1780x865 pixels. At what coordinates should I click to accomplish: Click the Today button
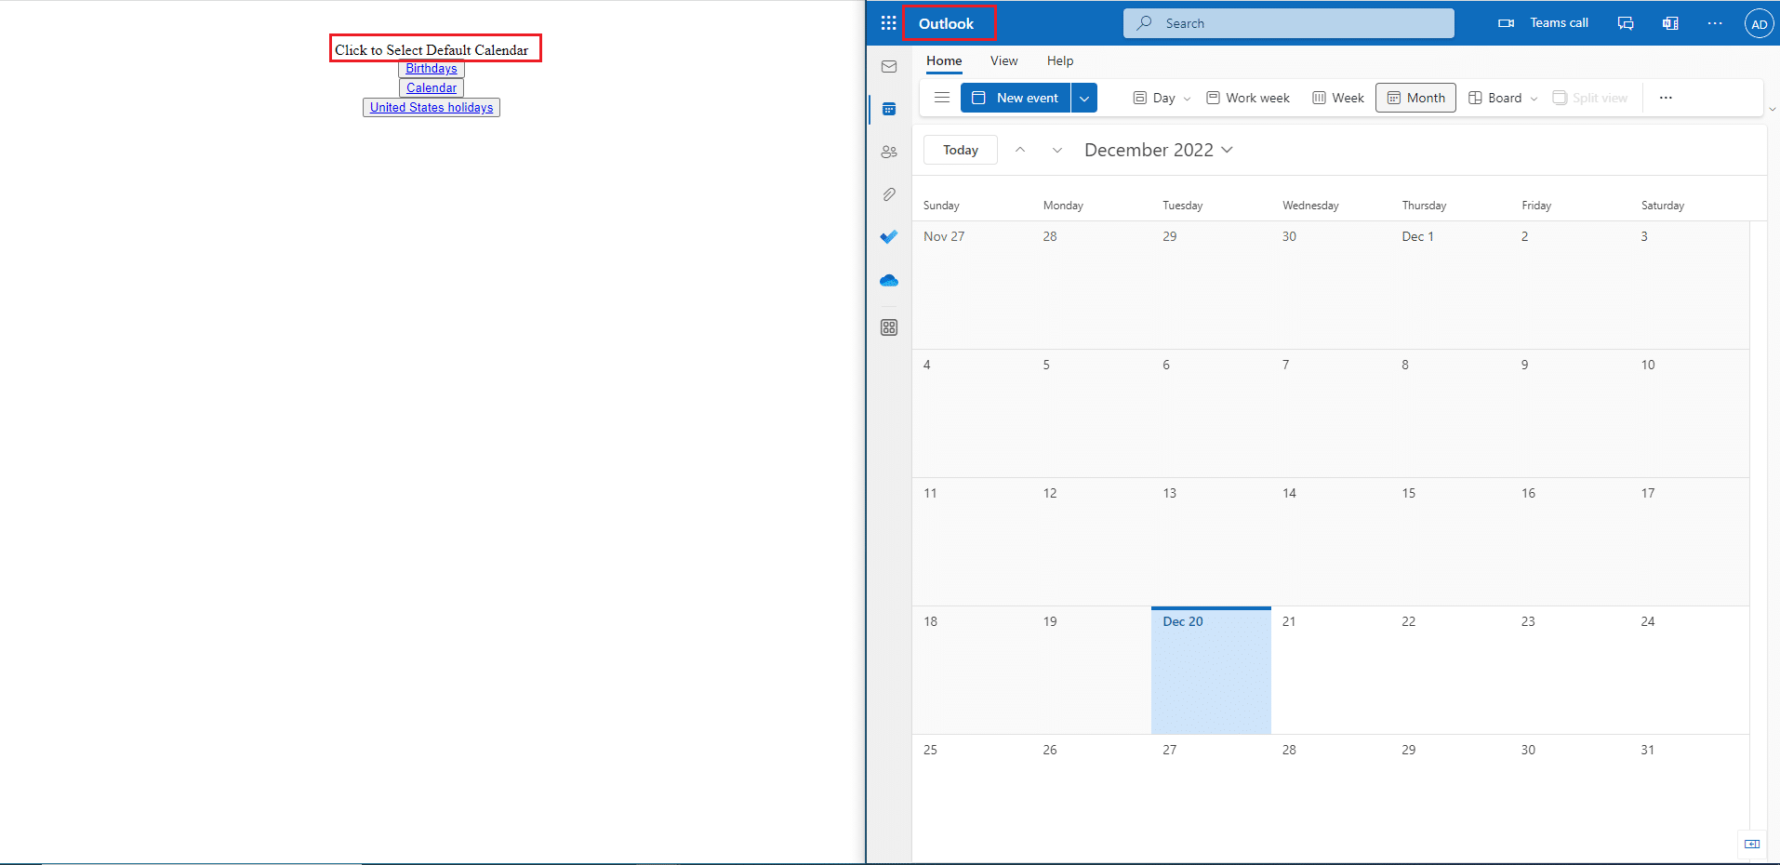click(x=961, y=150)
